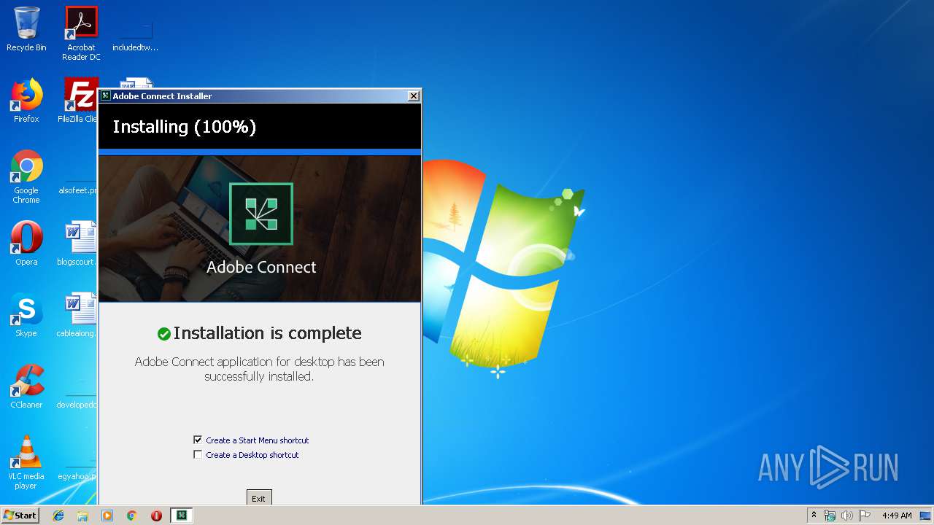Open Action Center flag tray icon

click(865, 516)
